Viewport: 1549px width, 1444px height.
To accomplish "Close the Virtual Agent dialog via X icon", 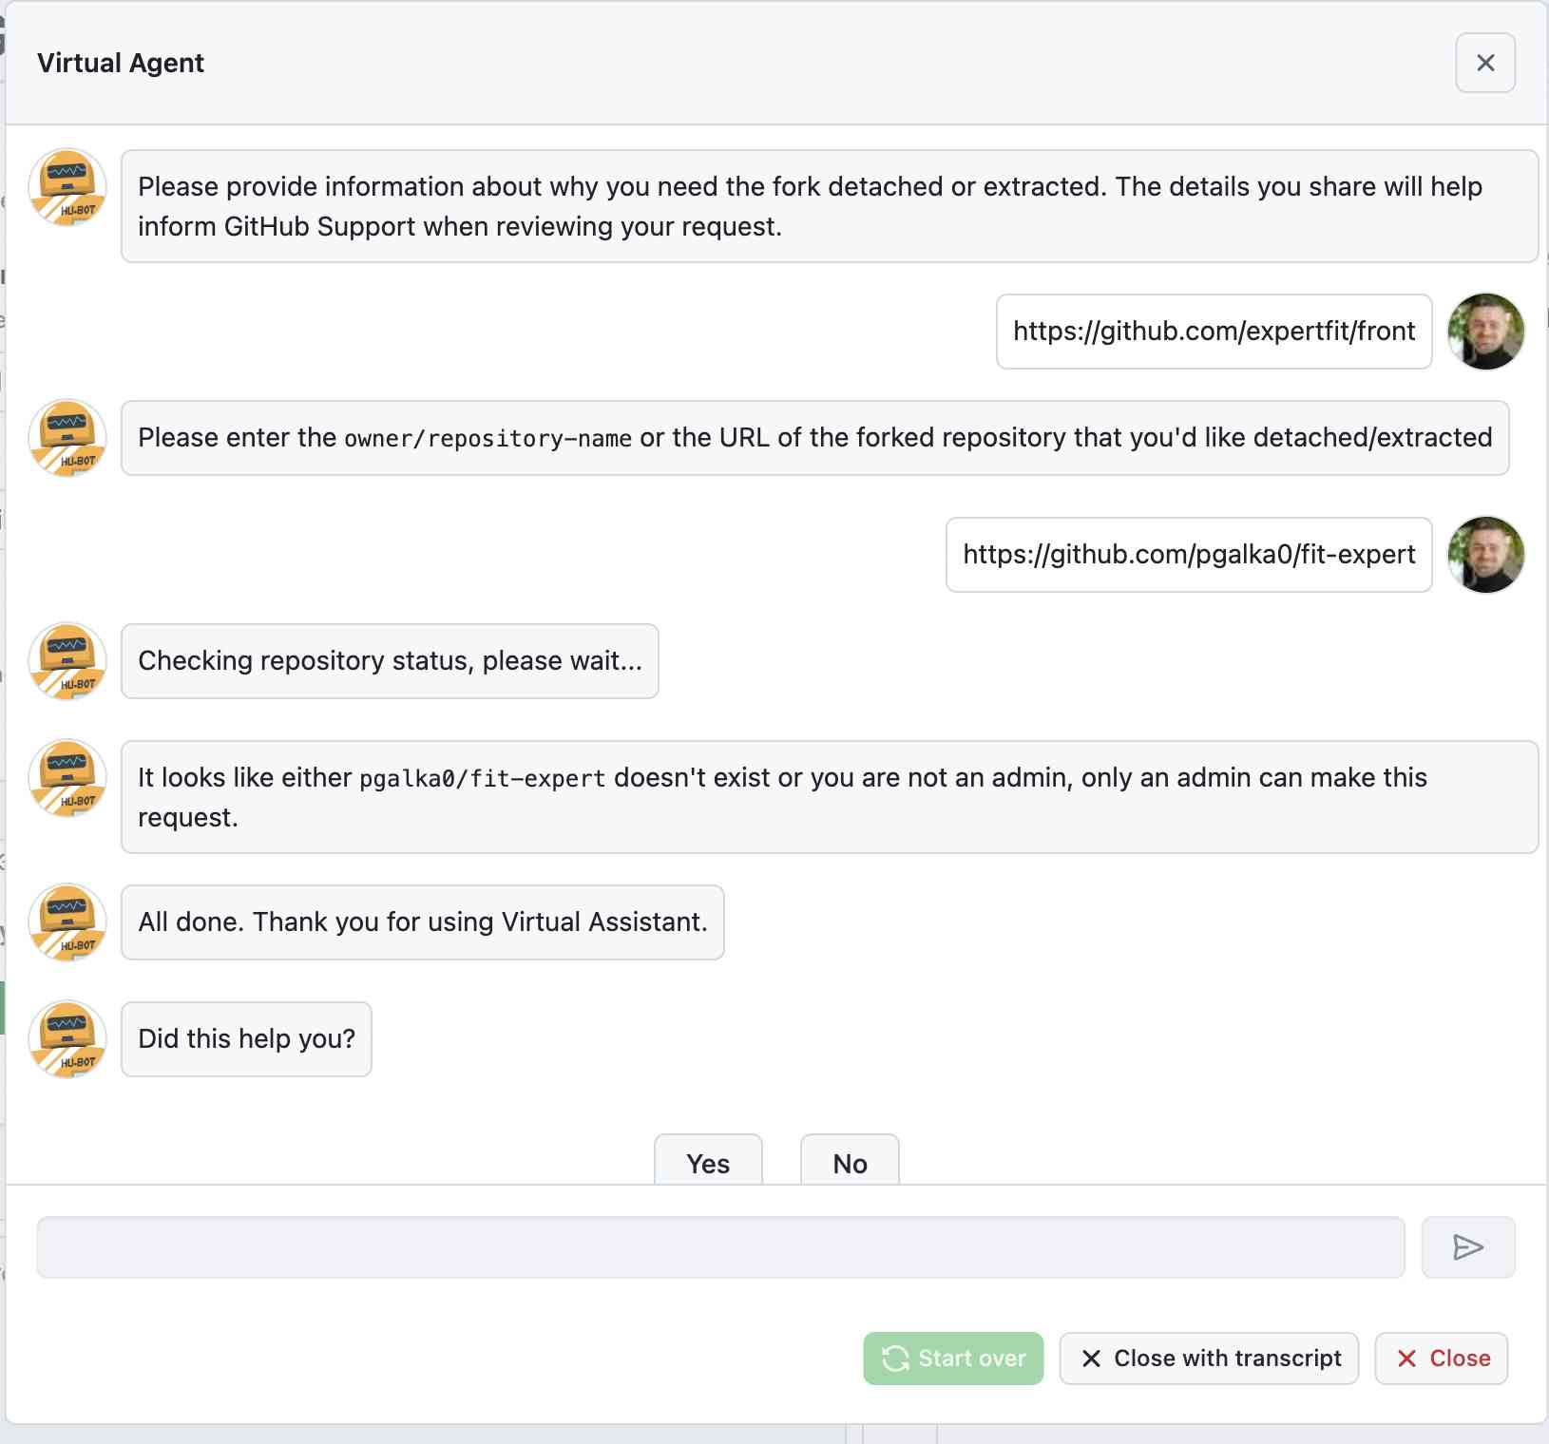I will pyautogui.click(x=1484, y=63).
